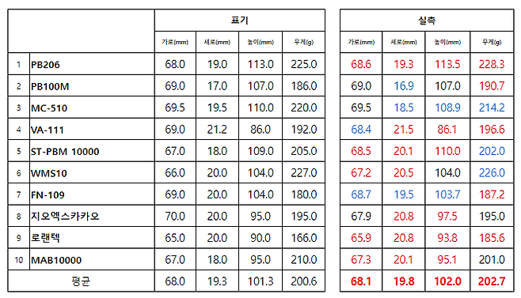Select the 평균 summary row label
Image resolution: width=521 pixels, height=298 pixels.
[81, 281]
